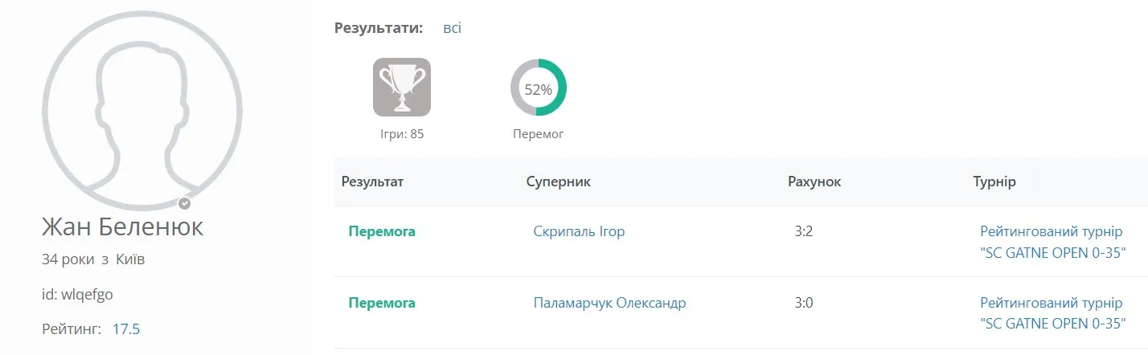Click the gray trophy icon above Ігри
The image size is (1148, 355).
point(401,88)
